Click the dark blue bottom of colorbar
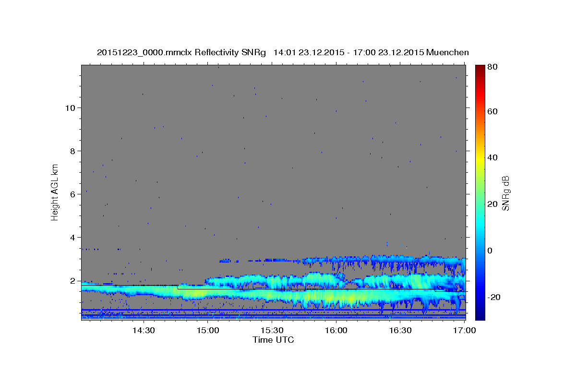Viewport: 576px width, 384px height. coord(480,314)
